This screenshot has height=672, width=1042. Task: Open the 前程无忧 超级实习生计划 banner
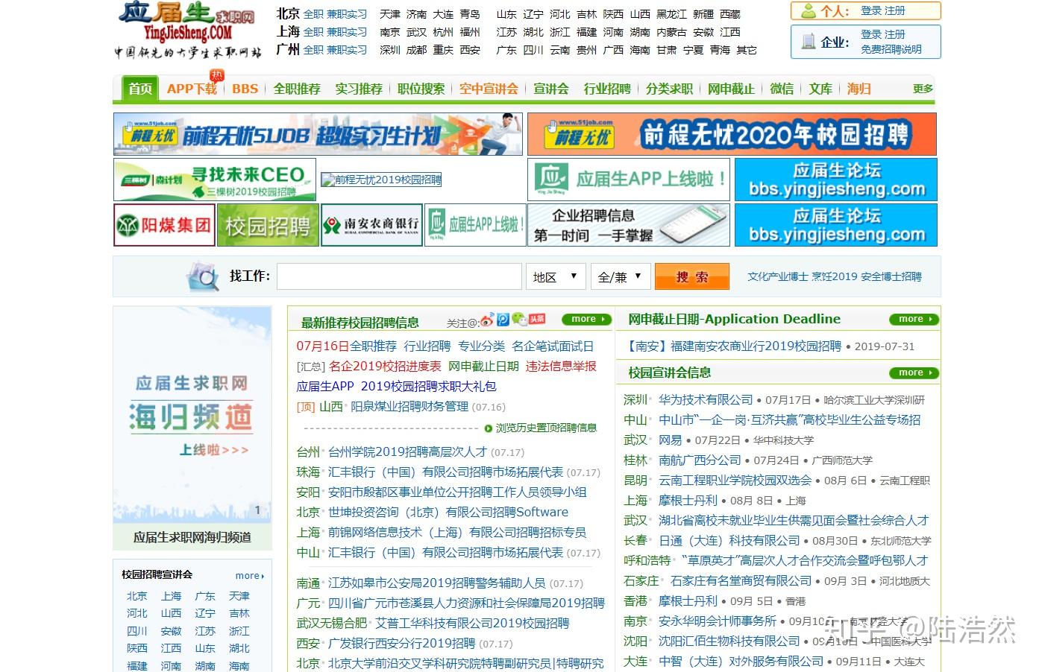coord(318,134)
